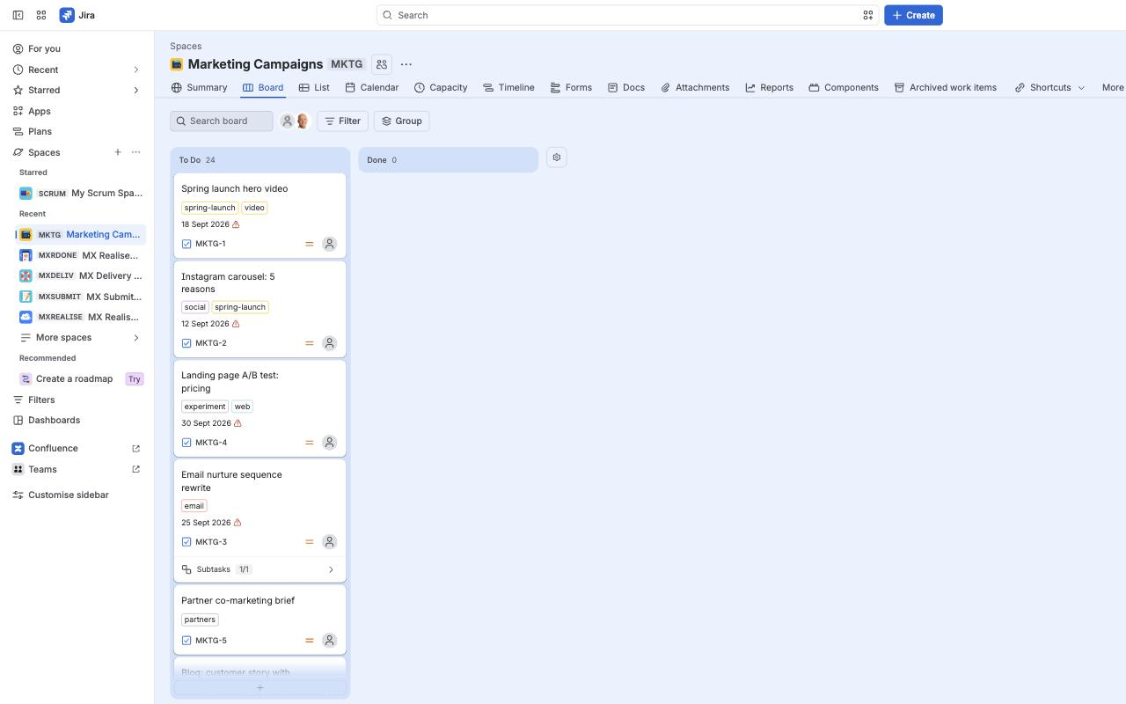Focus the Search board field
The image size is (1126, 704).
pyautogui.click(x=222, y=121)
